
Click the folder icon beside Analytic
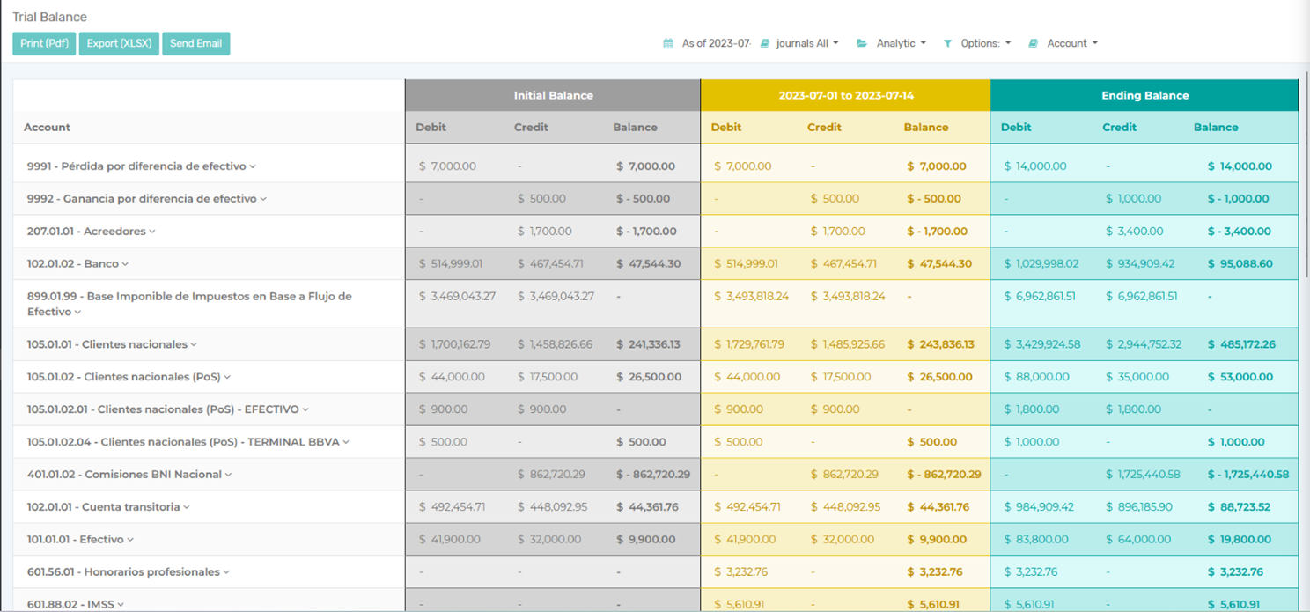(x=862, y=43)
